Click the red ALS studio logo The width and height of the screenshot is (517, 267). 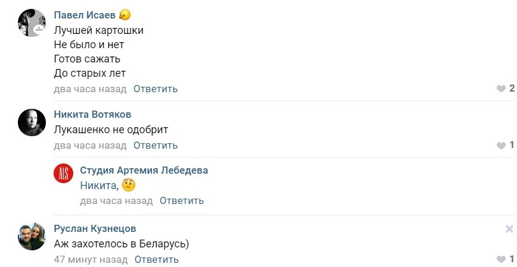(x=63, y=174)
